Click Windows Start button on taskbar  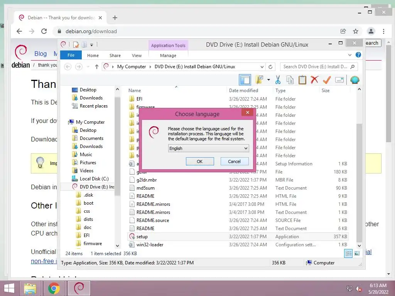click(x=9, y=288)
